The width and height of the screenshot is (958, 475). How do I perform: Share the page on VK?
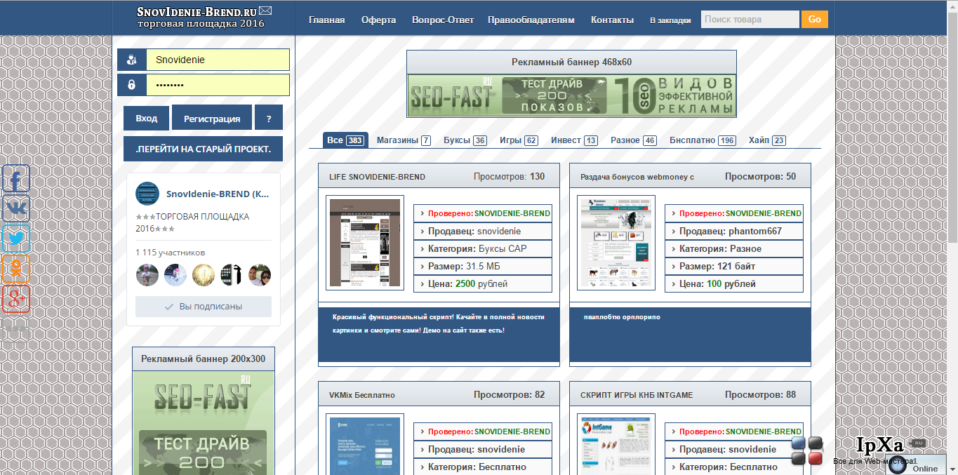point(16,209)
